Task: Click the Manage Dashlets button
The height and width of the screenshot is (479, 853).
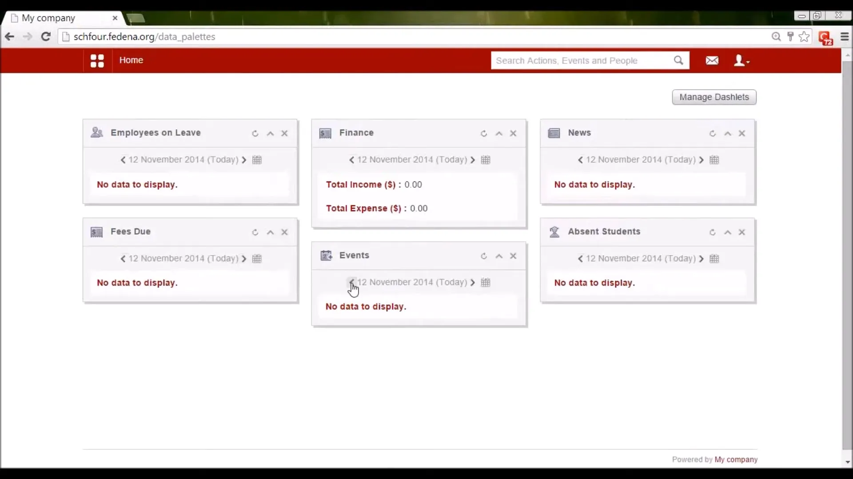Action: click(x=713, y=97)
